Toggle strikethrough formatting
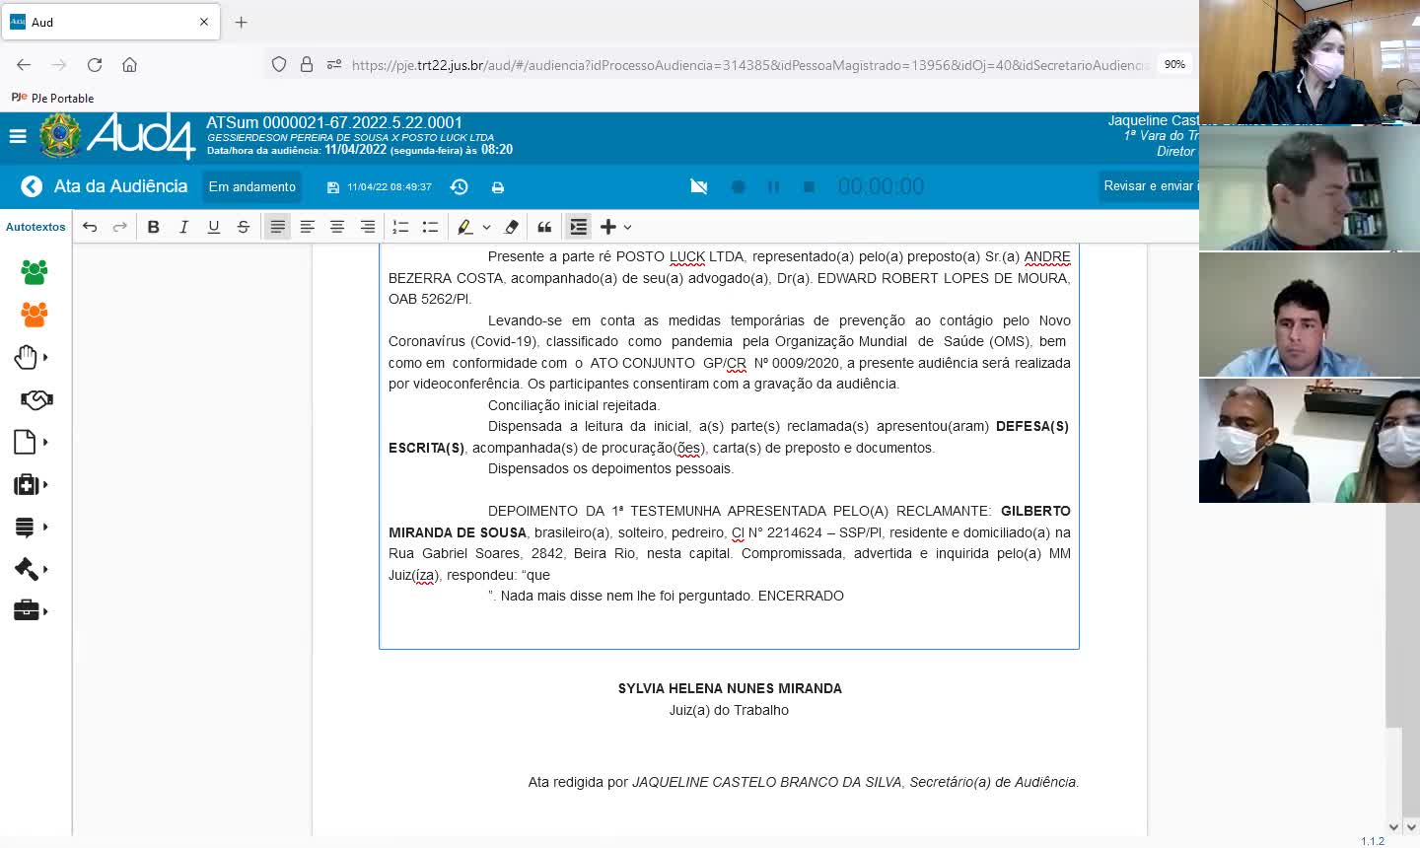1420x848 pixels. 244,227
